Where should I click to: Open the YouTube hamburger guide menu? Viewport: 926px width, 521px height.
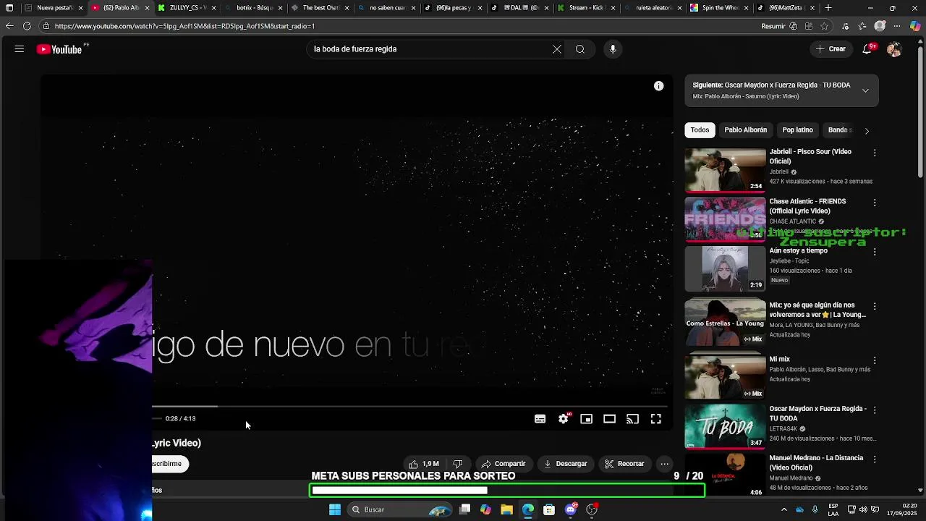(20, 49)
